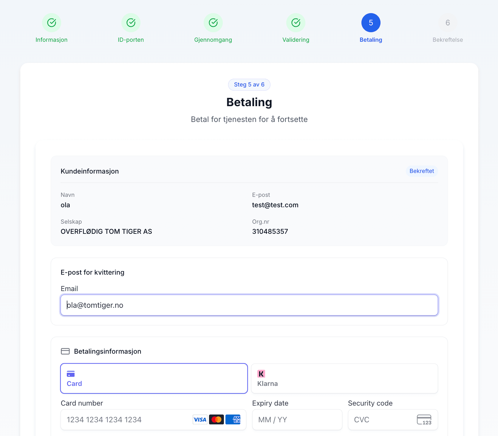This screenshot has height=436, width=498.
Task: Click into the Card number field
Action: point(125,420)
